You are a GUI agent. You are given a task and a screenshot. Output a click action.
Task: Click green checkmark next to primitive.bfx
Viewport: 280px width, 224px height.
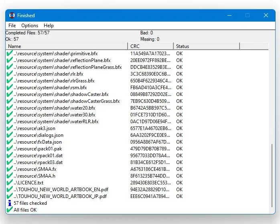tap(10, 53)
